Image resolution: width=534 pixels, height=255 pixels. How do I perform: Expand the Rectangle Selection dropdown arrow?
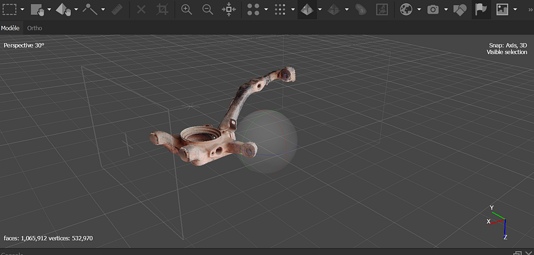point(23,10)
